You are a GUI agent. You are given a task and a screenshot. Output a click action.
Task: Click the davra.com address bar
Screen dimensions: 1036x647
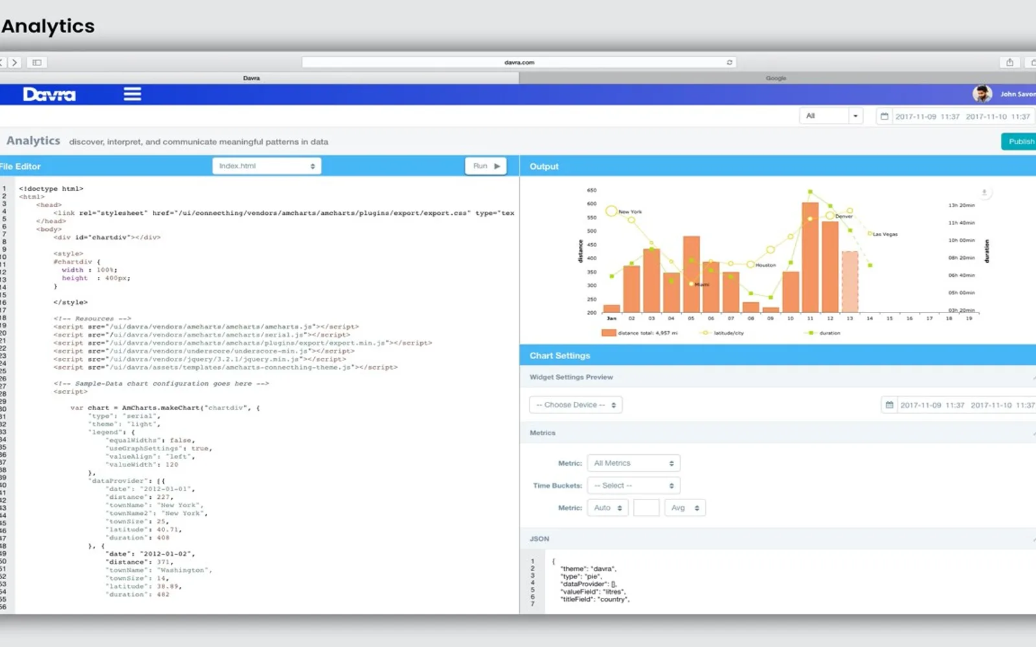point(519,63)
